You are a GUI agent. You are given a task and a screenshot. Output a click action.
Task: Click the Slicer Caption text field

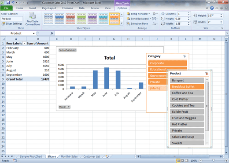pyautogui.click(x=12, y=19)
